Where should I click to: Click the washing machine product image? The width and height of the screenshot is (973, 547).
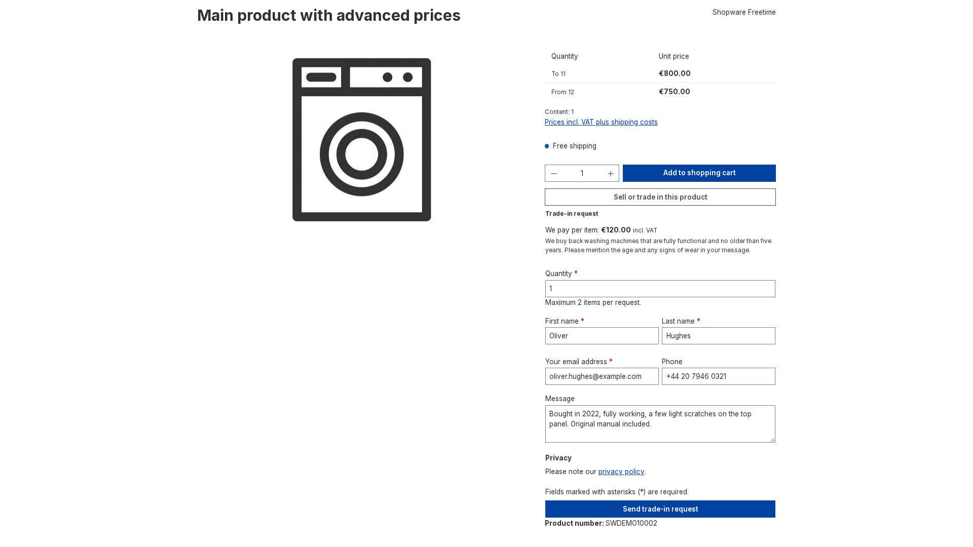362,140
